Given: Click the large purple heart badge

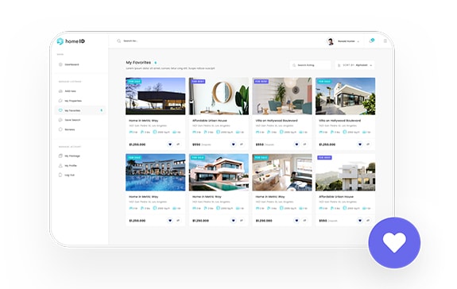Looking at the screenshot, I should [394, 243].
